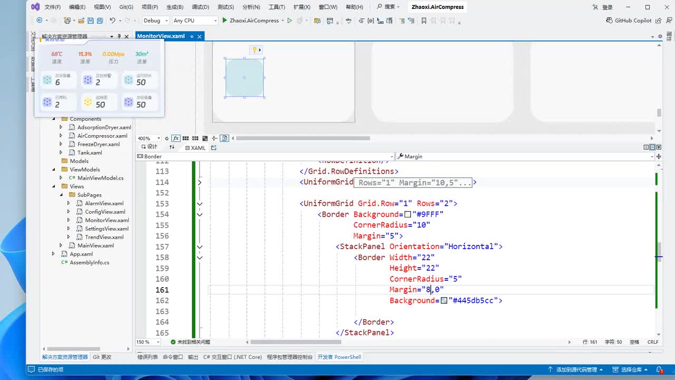The width and height of the screenshot is (675, 380).
Task: Switch to the 错误列表 tab
Action: click(148, 357)
